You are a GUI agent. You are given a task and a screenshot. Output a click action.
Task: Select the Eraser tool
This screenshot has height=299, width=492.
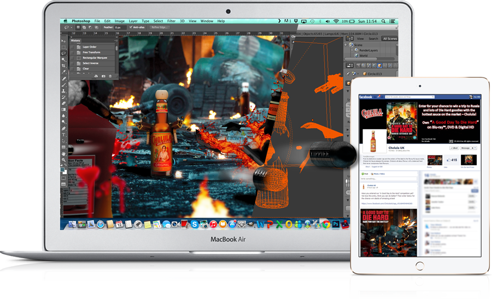pos(64,103)
